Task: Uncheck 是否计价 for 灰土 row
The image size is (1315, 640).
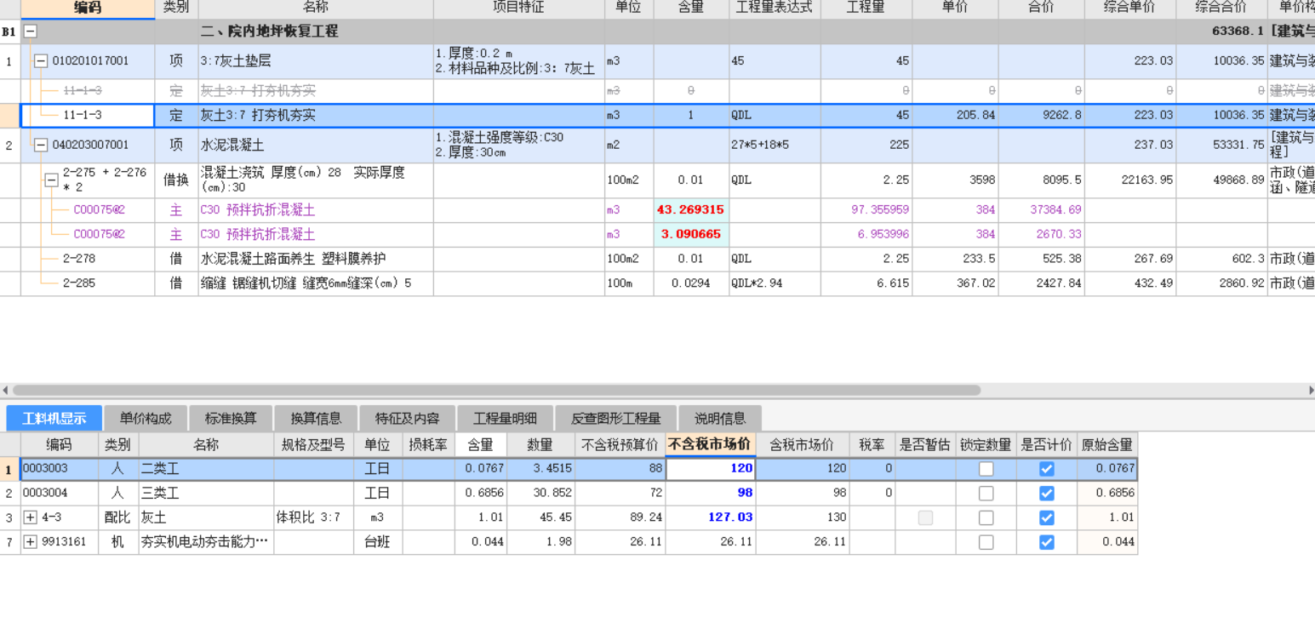Action: [x=1047, y=517]
